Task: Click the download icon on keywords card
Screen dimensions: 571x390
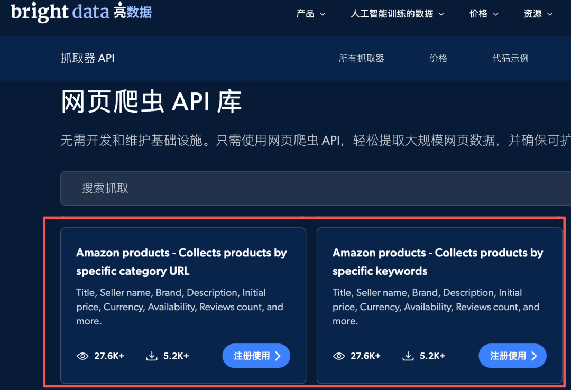Action: [408, 356]
